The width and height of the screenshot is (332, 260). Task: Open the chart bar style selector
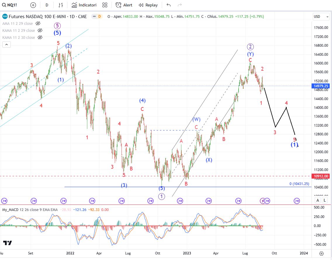(61, 5)
